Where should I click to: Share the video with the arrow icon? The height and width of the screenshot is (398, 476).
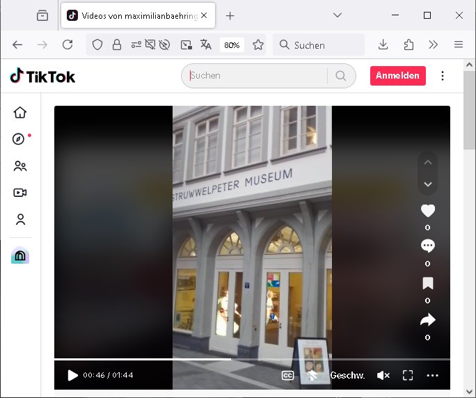pyautogui.click(x=427, y=320)
